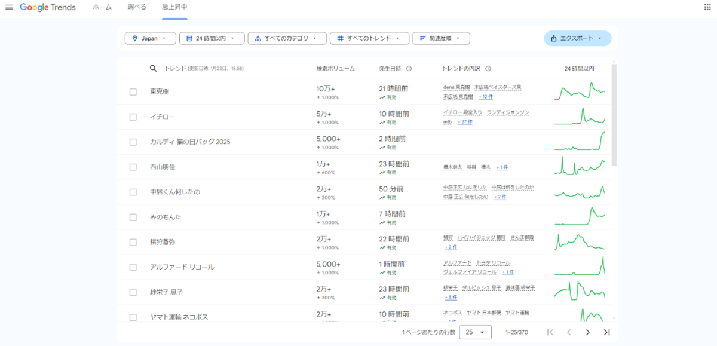Click the sparkline chart for アルファード リコール

(x=580, y=267)
